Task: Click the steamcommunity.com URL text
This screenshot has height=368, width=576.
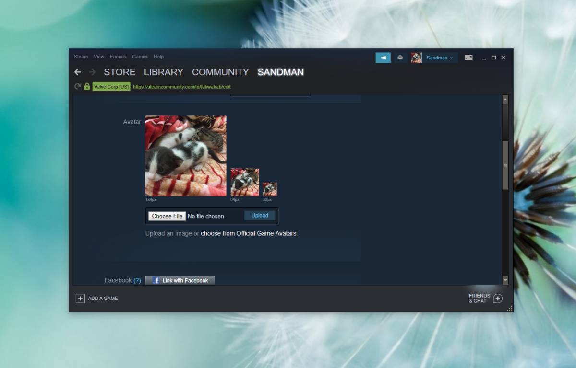Action: click(182, 87)
